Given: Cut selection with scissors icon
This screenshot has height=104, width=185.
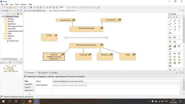Looking at the screenshot, I should (21, 7).
